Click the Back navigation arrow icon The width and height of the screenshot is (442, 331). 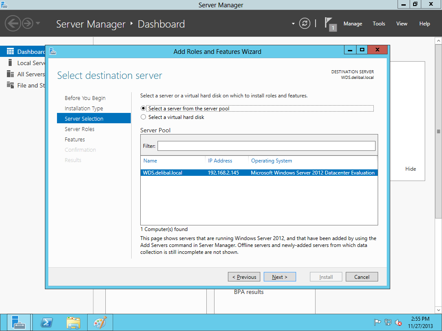tap(13, 23)
